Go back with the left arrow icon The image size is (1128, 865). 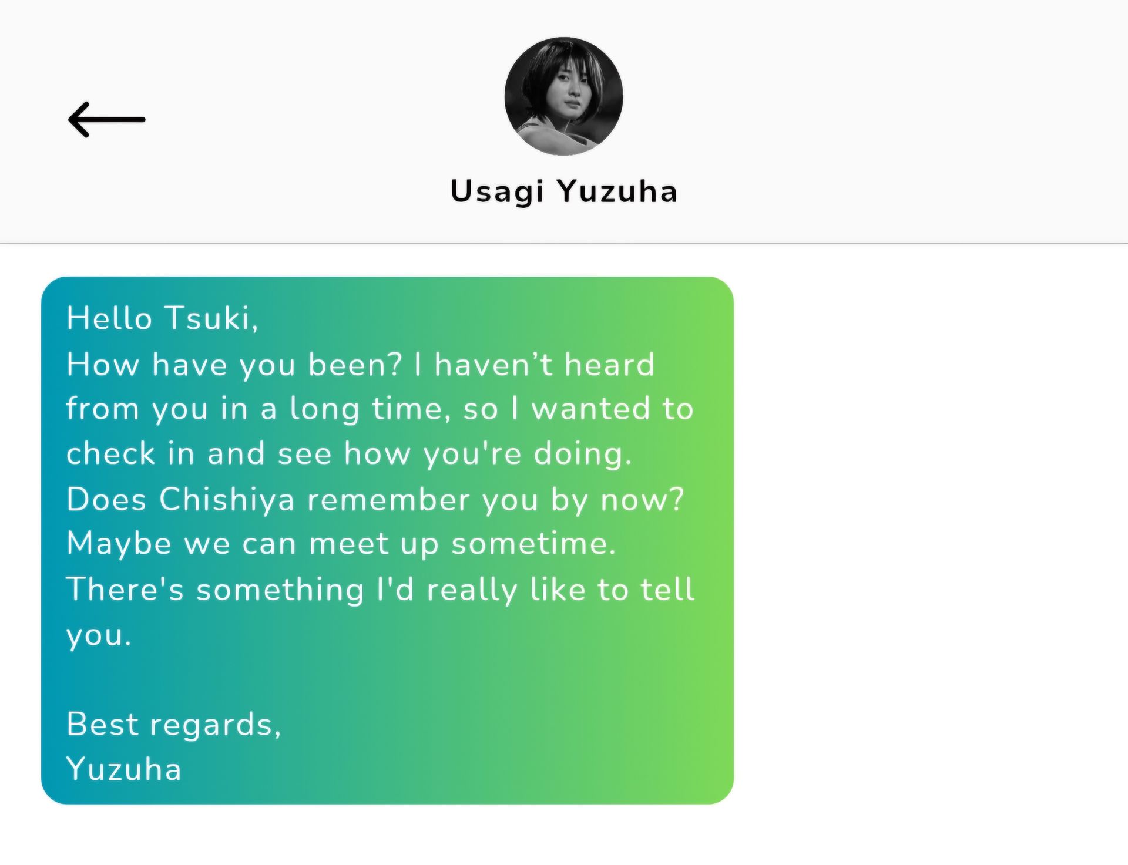[x=107, y=120]
